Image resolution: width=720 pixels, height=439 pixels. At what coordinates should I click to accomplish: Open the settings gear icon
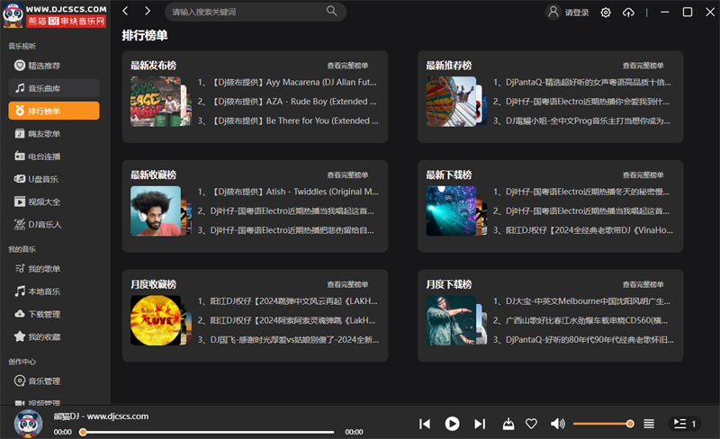(606, 13)
